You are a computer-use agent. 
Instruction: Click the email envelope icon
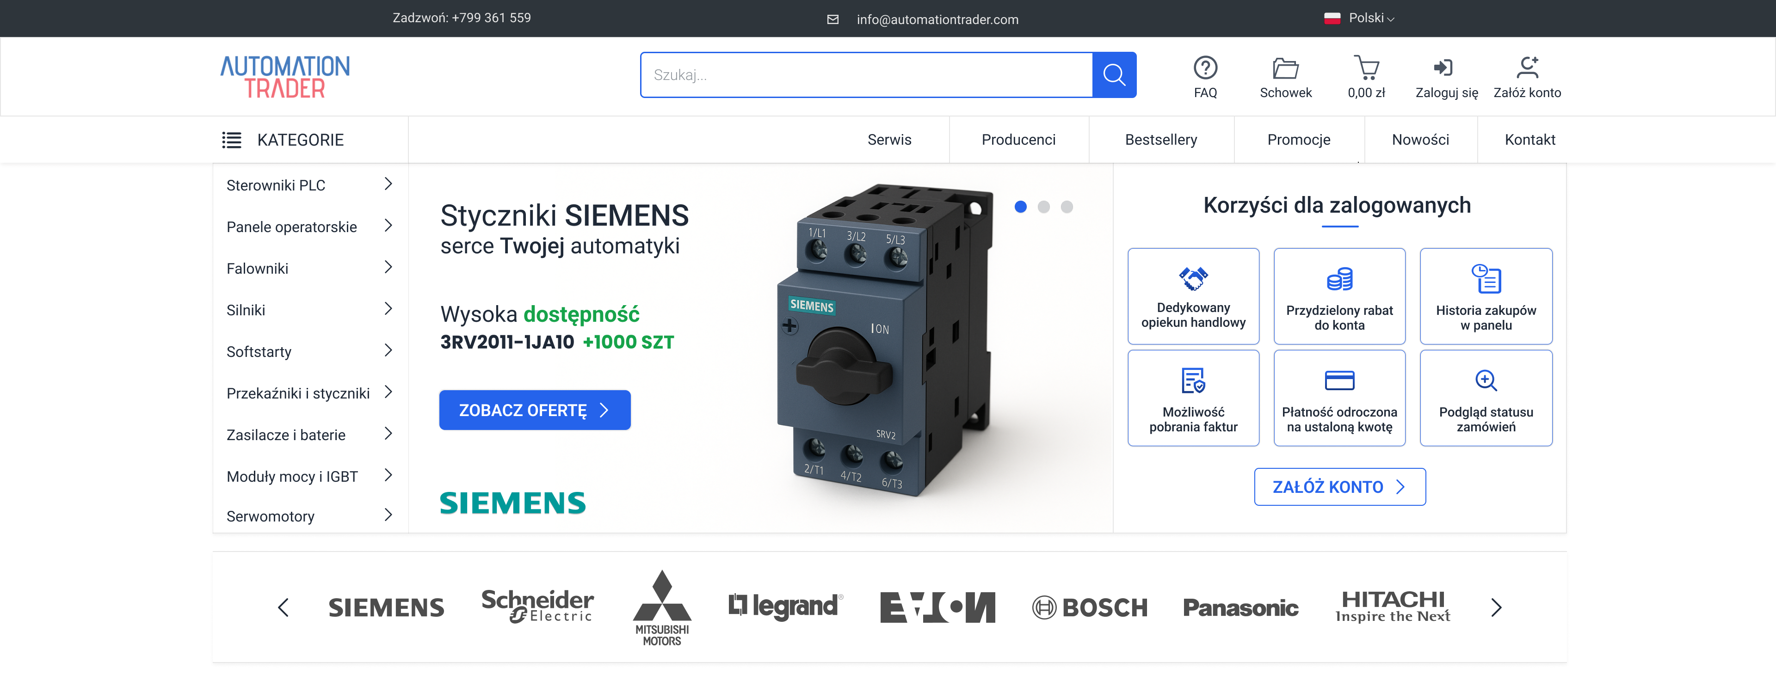coord(833,19)
